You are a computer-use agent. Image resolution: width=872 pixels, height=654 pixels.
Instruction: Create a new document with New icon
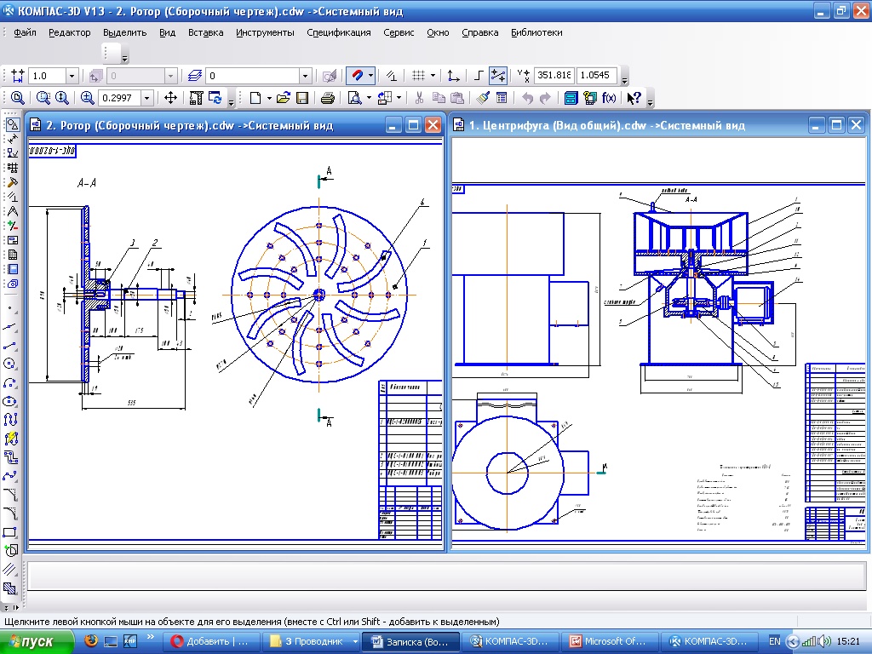click(255, 98)
